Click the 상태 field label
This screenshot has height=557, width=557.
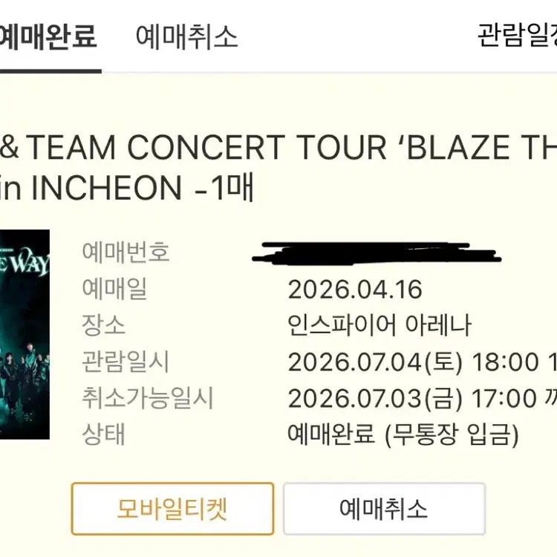(x=103, y=434)
